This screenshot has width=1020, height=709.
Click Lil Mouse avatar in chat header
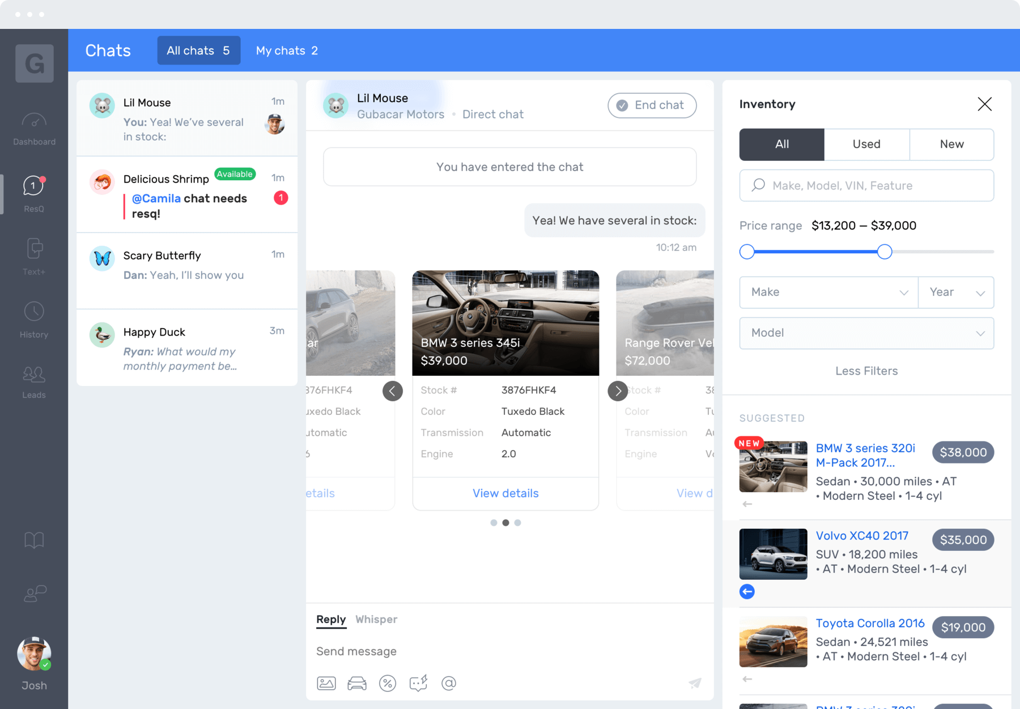[336, 105]
